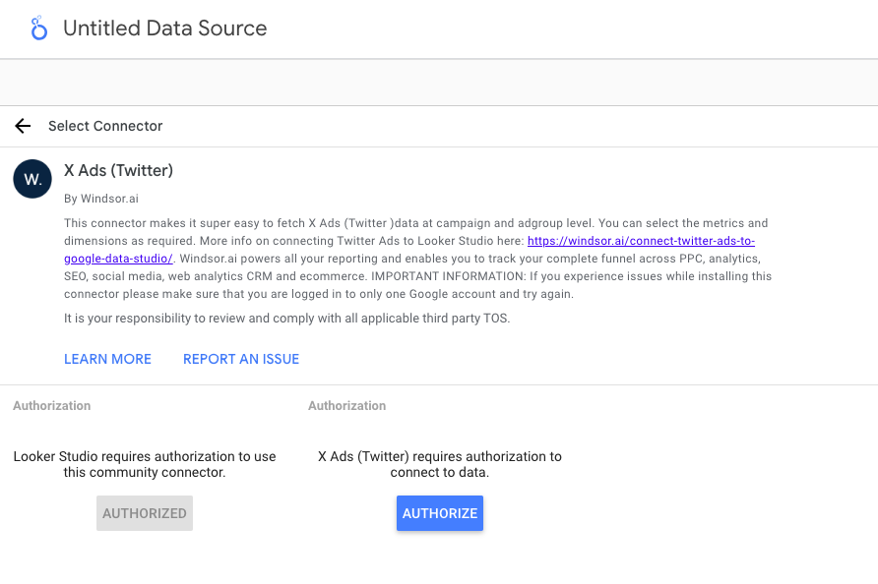Click the Looker Studio logo icon
This screenshot has width=878, height=584.
[38, 29]
